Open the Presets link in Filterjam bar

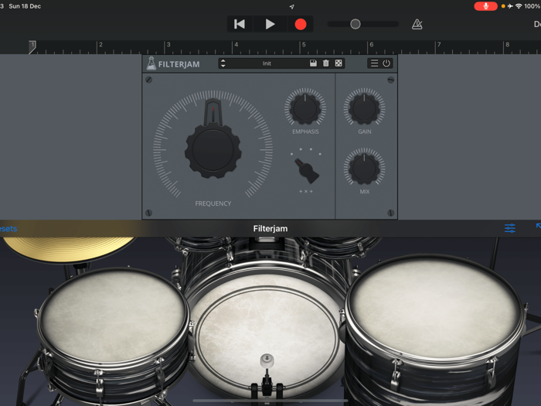(x=9, y=229)
